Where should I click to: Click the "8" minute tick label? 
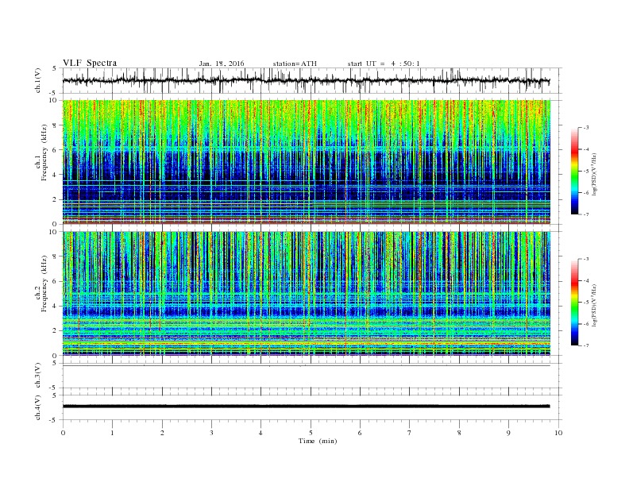click(x=459, y=433)
